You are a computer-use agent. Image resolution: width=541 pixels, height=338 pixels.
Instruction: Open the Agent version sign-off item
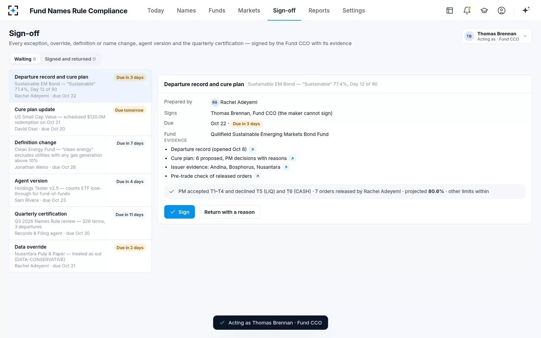click(80, 190)
